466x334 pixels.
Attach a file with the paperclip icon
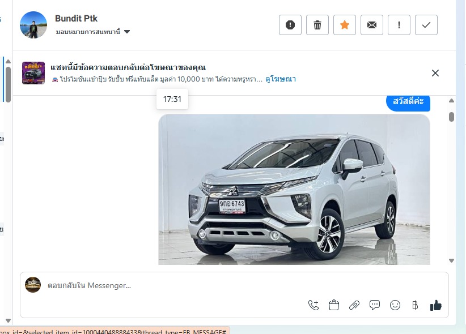pos(354,305)
